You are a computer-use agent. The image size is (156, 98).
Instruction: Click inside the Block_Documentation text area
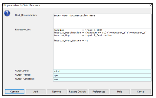tap(102, 21)
